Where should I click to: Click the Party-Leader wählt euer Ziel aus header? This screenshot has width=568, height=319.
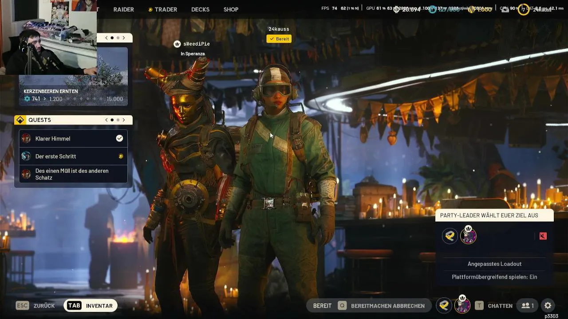(x=494, y=215)
